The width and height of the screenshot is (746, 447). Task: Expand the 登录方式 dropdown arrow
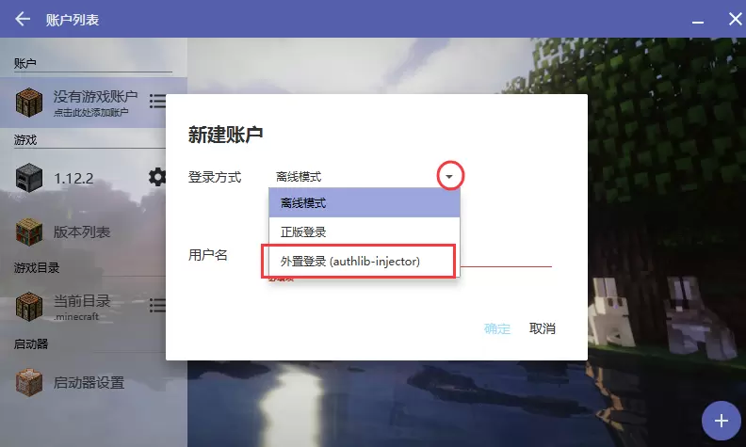click(x=449, y=176)
